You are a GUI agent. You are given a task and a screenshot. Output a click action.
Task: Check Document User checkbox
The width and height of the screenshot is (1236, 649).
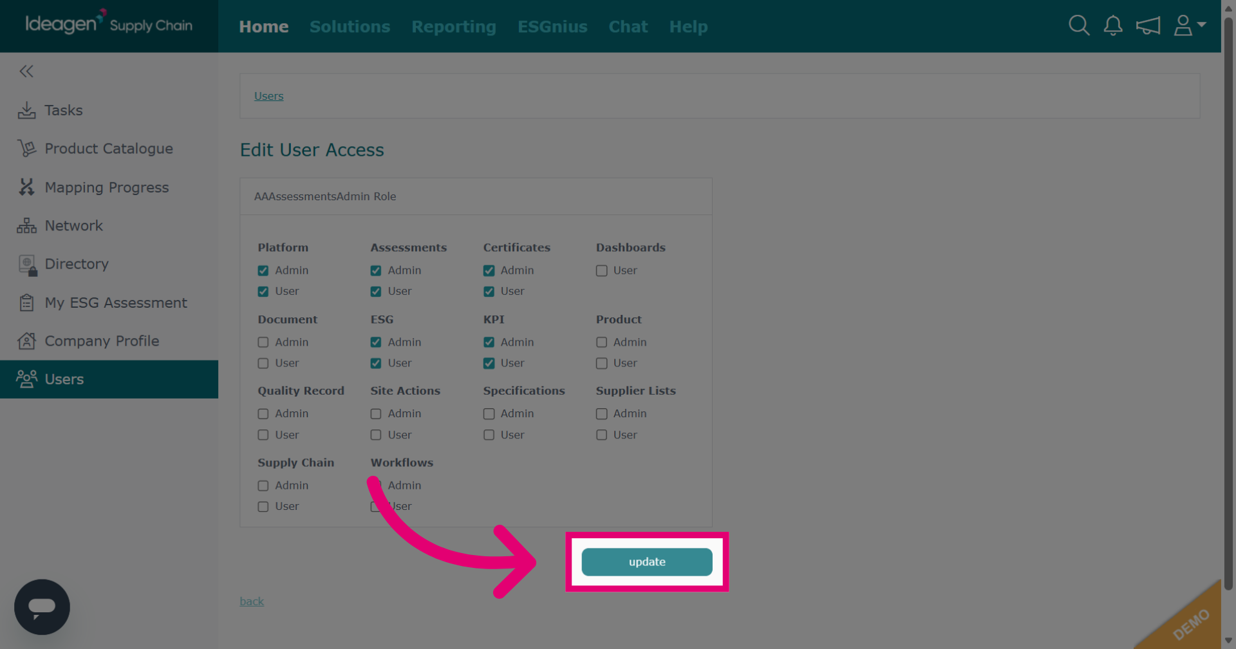(x=263, y=363)
